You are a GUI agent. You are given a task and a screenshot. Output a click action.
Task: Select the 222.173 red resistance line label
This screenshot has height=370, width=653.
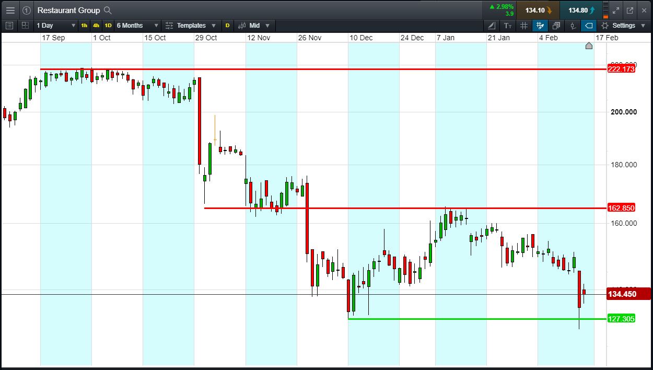tap(621, 69)
